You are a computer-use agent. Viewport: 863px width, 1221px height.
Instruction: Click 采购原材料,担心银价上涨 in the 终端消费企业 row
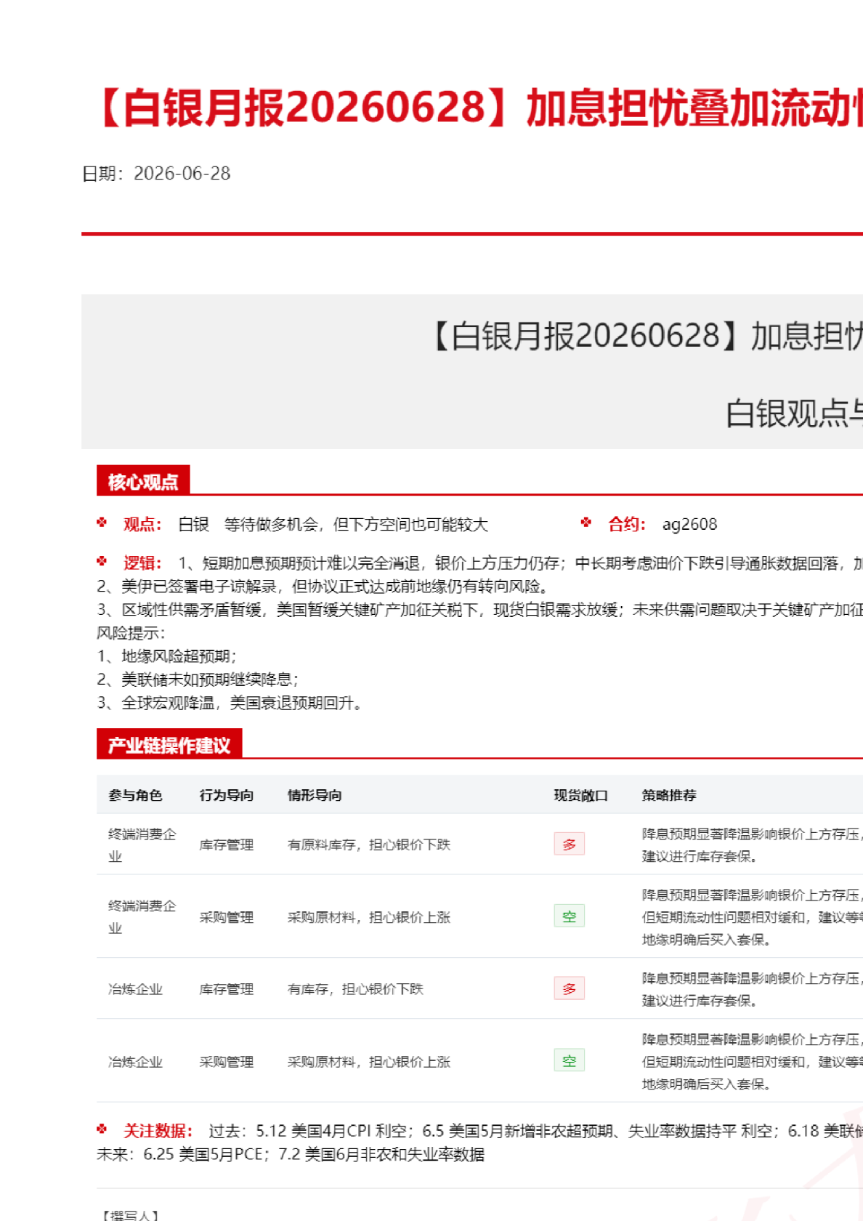coord(369,917)
